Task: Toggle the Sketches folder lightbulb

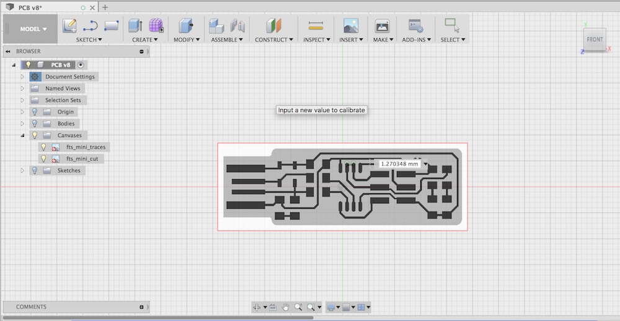Action: pos(35,170)
